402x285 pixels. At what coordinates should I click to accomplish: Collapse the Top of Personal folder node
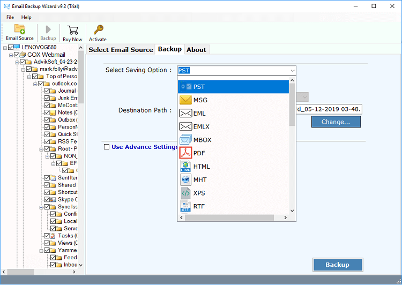(x=29, y=77)
